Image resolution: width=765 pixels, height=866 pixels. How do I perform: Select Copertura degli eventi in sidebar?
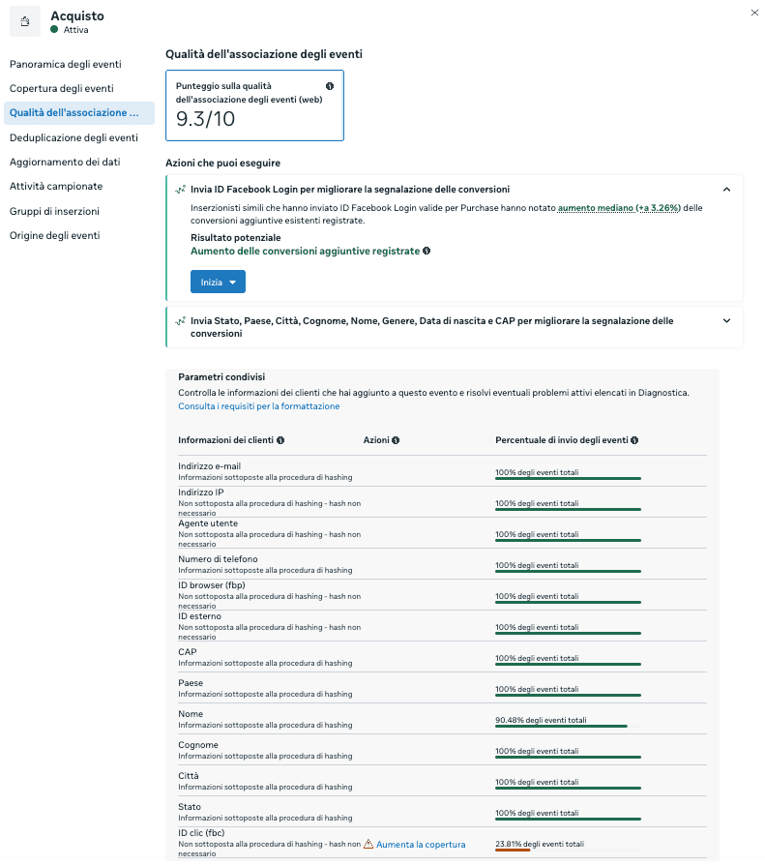62,88
